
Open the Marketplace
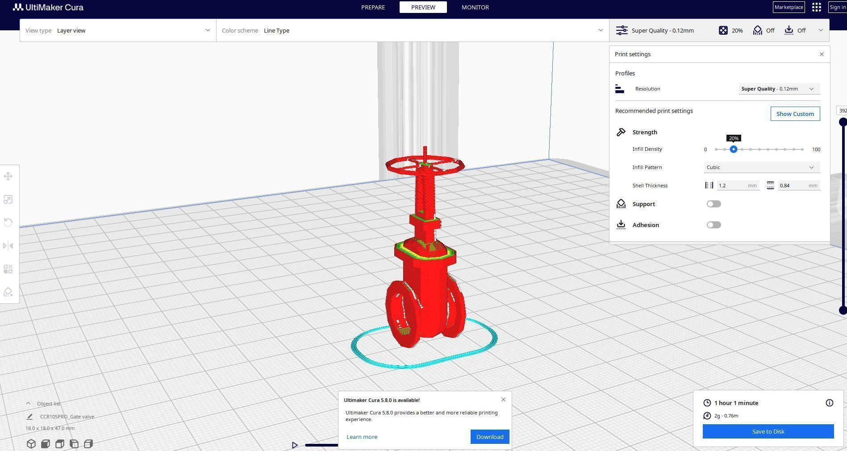(x=789, y=7)
